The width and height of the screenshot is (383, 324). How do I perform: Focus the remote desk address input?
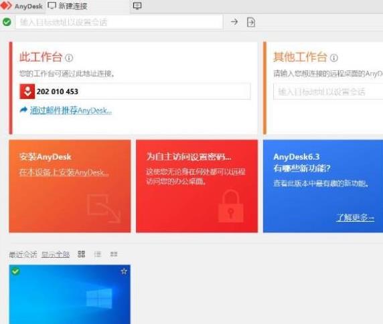pyautogui.click(x=328, y=92)
